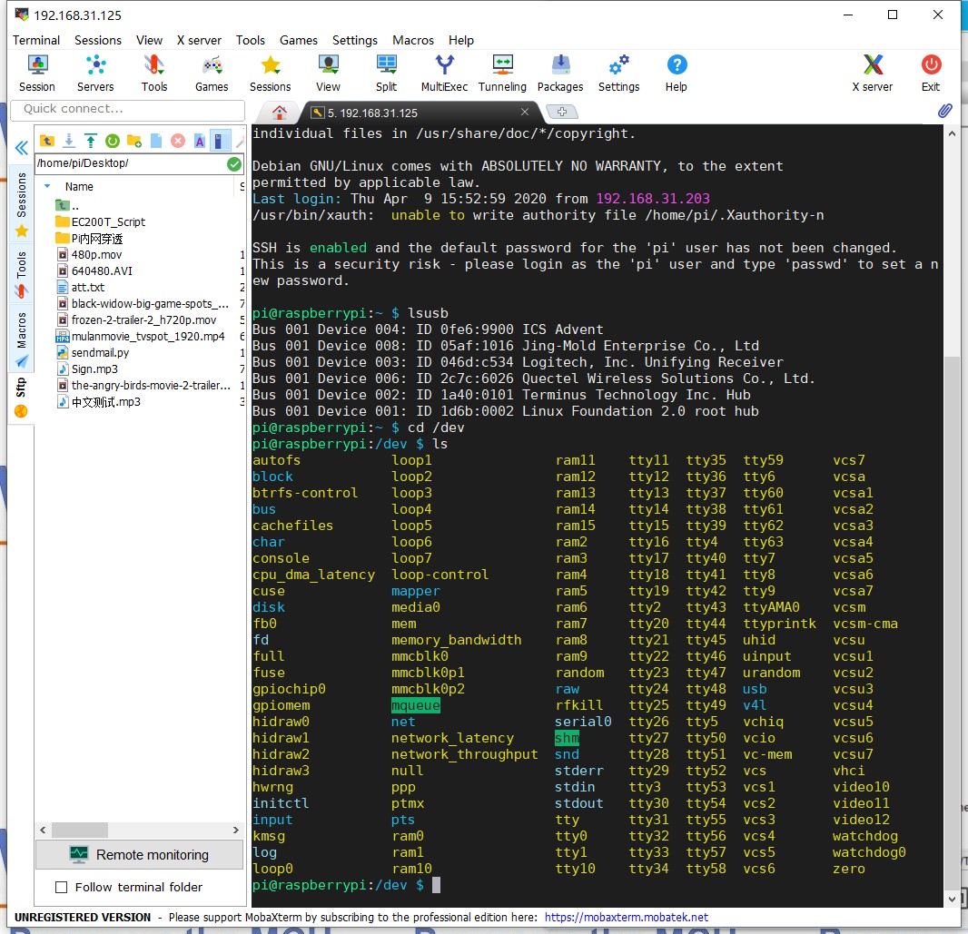This screenshot has height=934, width=968.
Task: Start the X server toolbar icon
Action: (873, 73)
